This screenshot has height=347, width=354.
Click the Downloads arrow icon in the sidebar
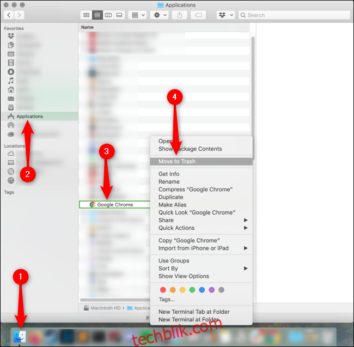[x=11, y=71]
